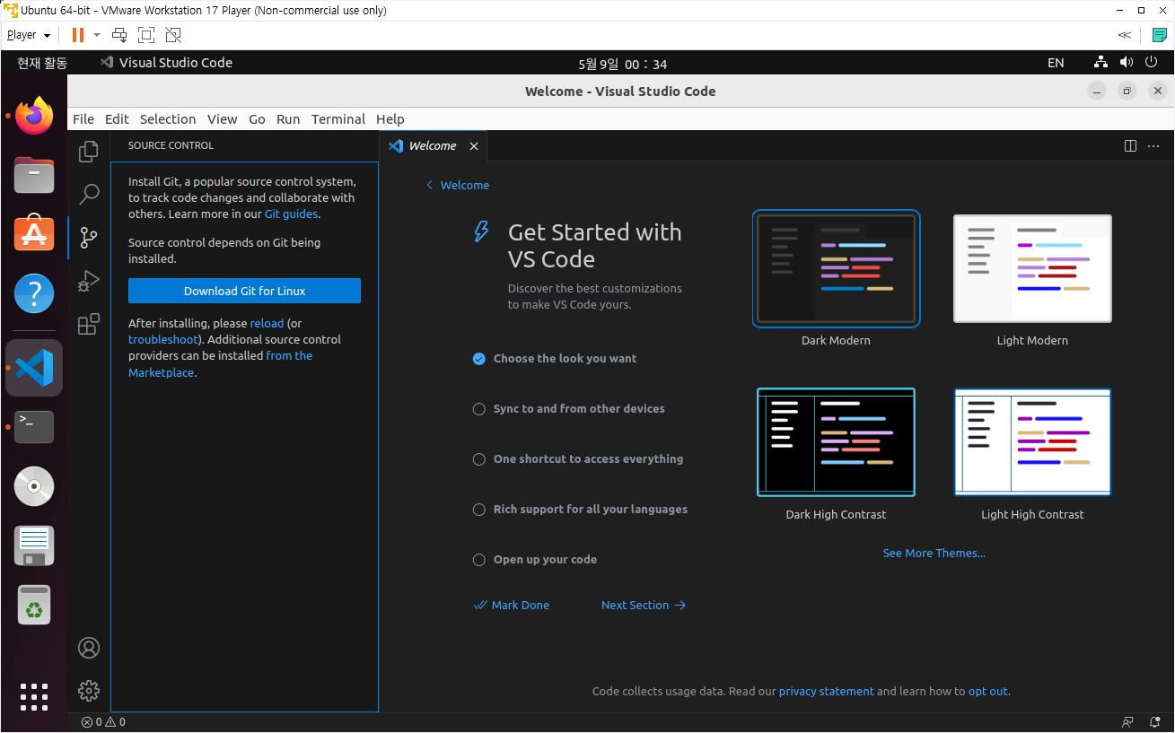1175x733 pixels.
Task: Close the Welcome tab
Action: [x=474, y=146]
